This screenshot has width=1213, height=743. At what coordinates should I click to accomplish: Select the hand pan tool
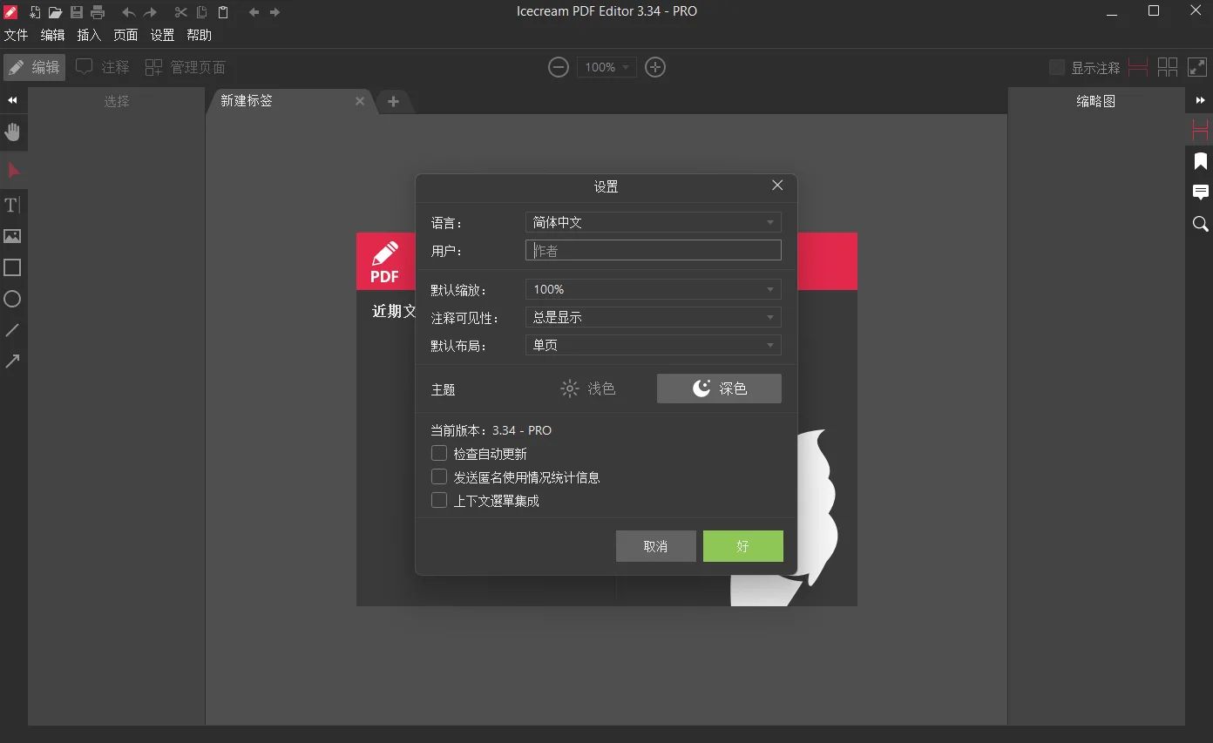click(13, 132)
